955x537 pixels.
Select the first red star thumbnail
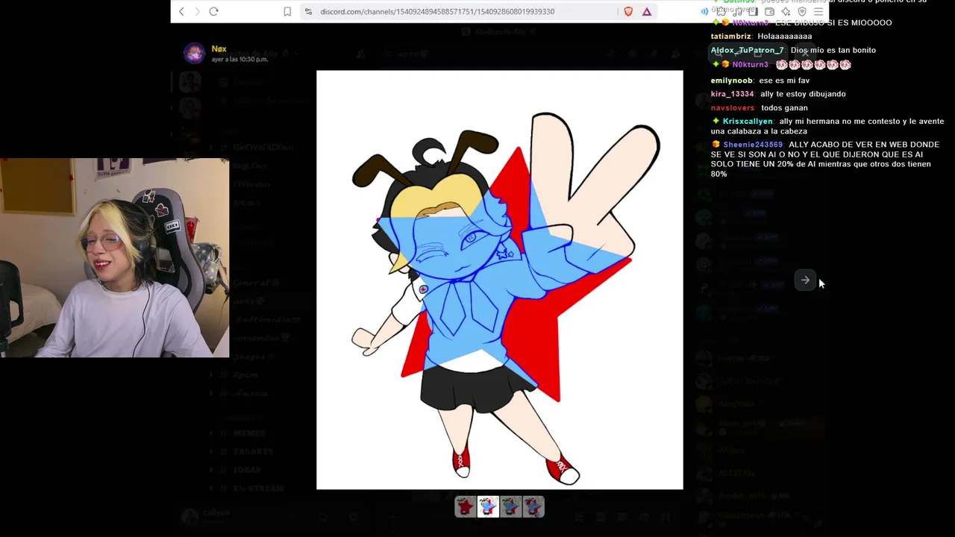(465, 507)
